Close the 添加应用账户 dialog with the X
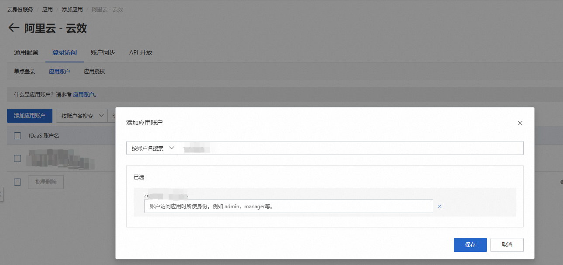The width and height of the screenshot is (563, 265). pyautogui.click(x=520, y=123)
